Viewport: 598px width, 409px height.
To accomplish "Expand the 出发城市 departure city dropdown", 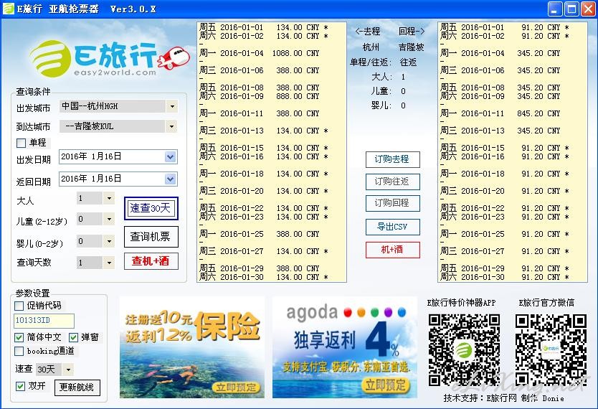I will pos(171,106).
